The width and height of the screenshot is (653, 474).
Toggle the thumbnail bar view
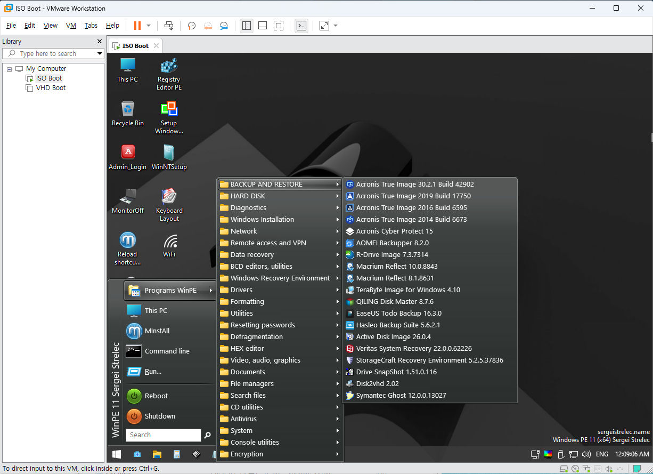coord(262,26)
